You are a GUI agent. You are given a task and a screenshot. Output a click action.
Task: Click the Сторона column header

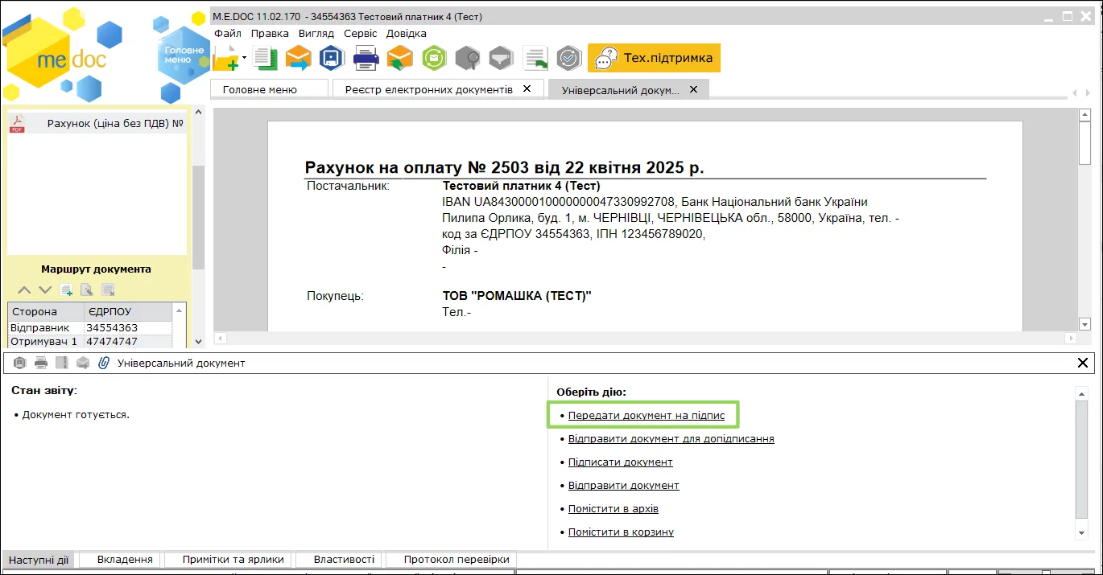(46, 311)
